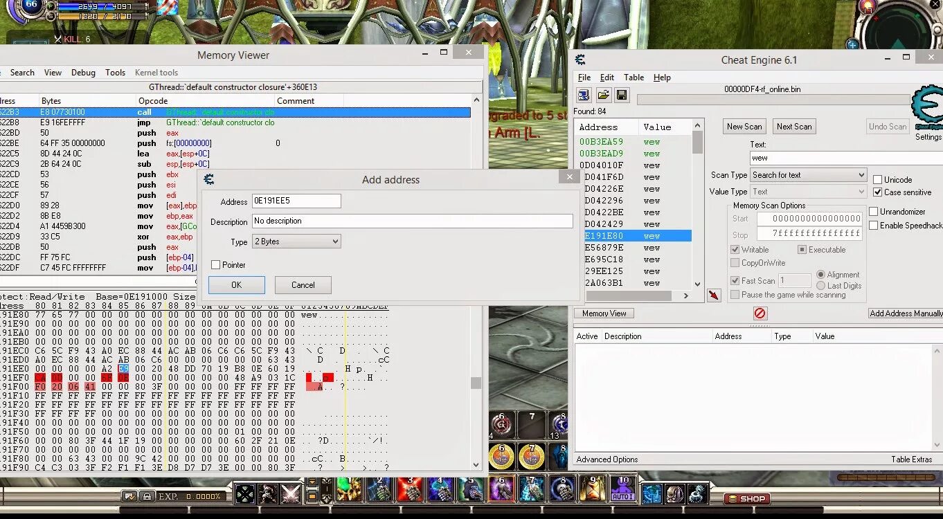The height and width of the screenshot is (519, 943).
Task: Open Help menu in Cheat Engine
Action: (662, 78)
